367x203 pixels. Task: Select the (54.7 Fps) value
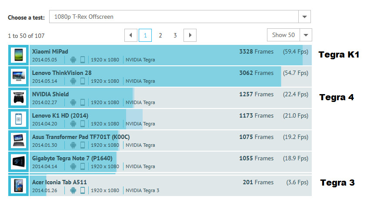tap(296, 73)
